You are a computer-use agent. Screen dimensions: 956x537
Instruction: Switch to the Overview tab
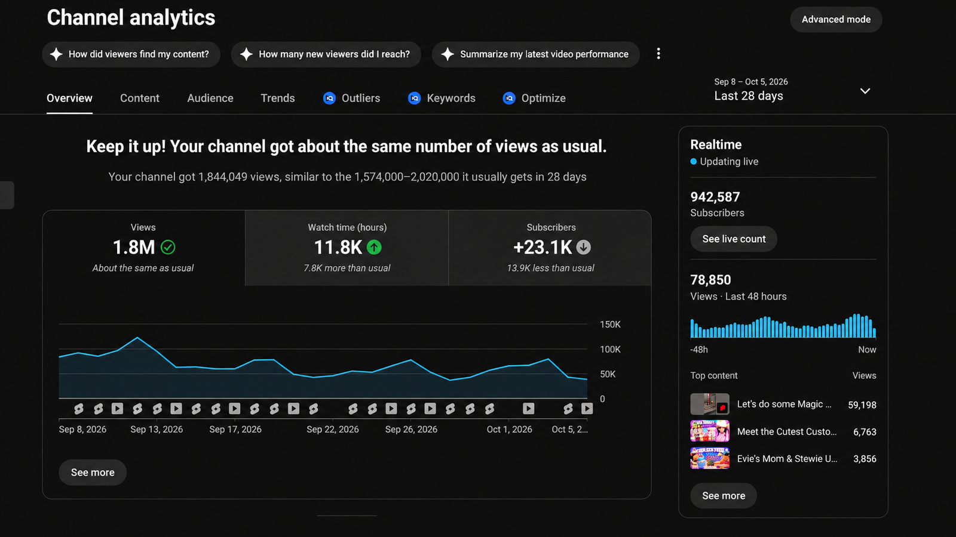(x=69, y=98)
